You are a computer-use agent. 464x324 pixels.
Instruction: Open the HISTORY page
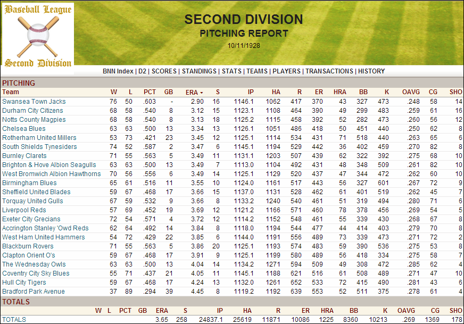tap(371, 71)
